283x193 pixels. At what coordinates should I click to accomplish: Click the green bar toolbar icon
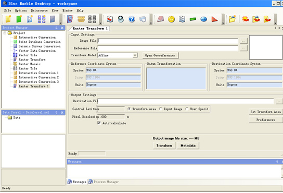click(x=193, y=19)
